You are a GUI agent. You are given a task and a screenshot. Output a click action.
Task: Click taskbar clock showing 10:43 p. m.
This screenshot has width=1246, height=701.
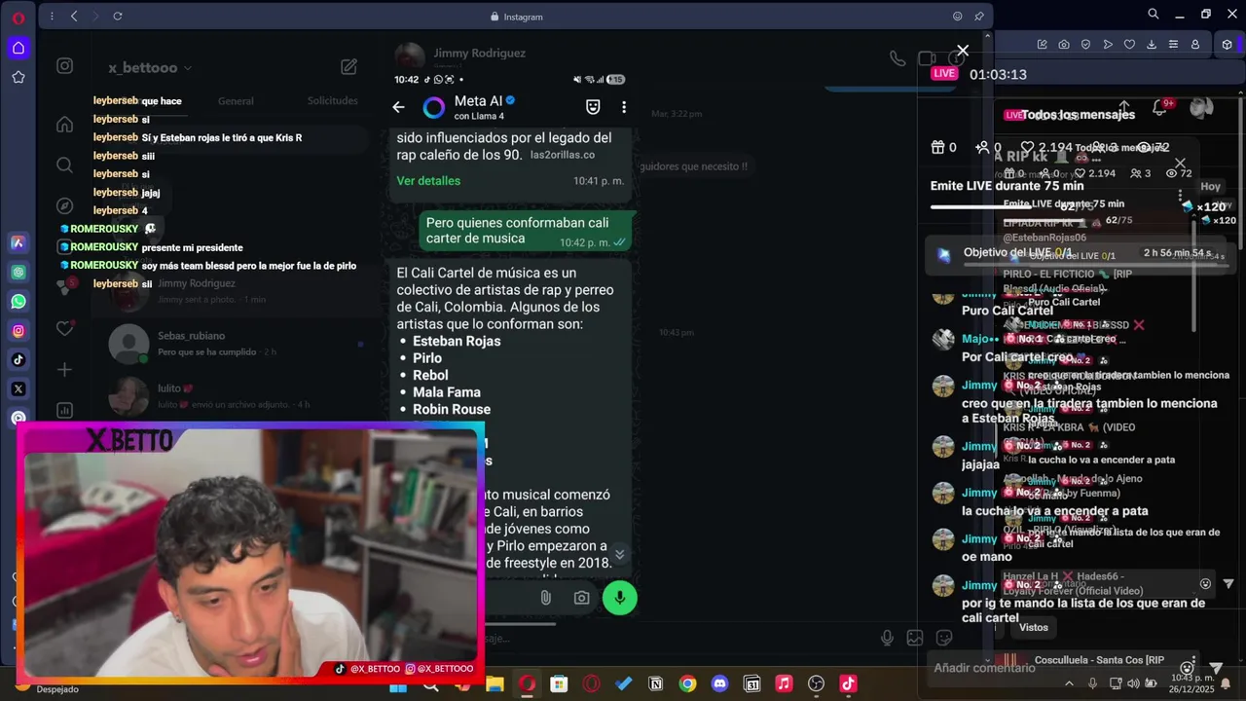[x=1193, y=683]
